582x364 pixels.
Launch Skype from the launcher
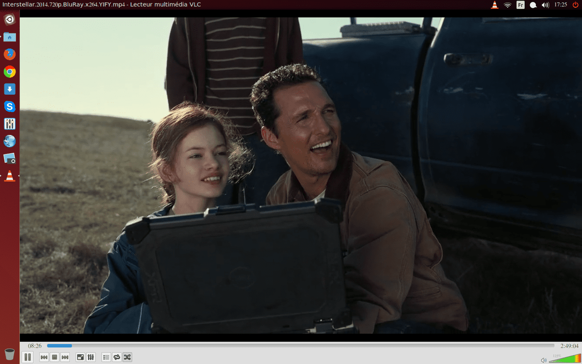(x=10, y=106)
